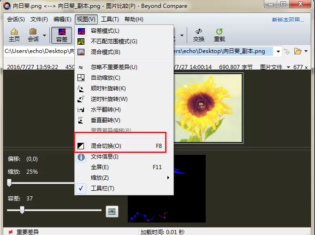
Task: Click the 690,807 字节 file size text
Action: coord(236,67)
